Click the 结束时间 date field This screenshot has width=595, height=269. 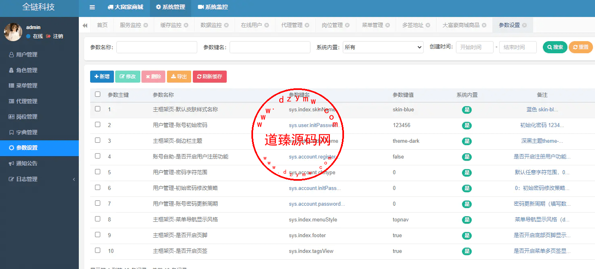tap(518, 47)
